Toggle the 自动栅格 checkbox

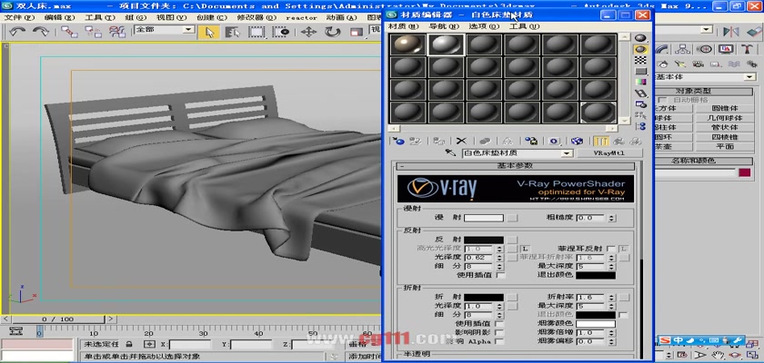coord(663,100)
